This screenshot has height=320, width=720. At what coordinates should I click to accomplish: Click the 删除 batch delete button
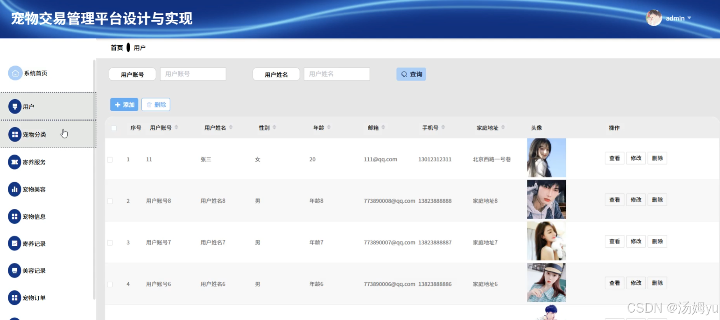pos(156,105)
